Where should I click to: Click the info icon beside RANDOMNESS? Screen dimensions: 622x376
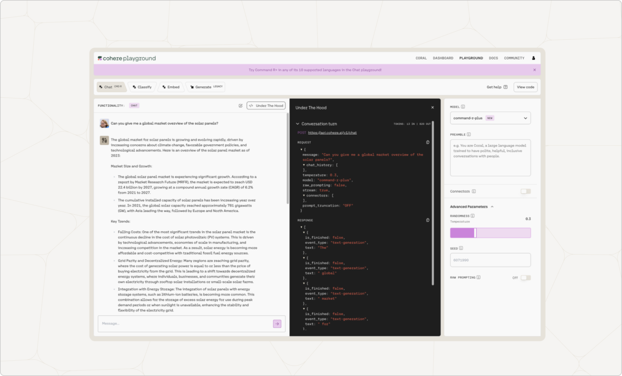473,216
